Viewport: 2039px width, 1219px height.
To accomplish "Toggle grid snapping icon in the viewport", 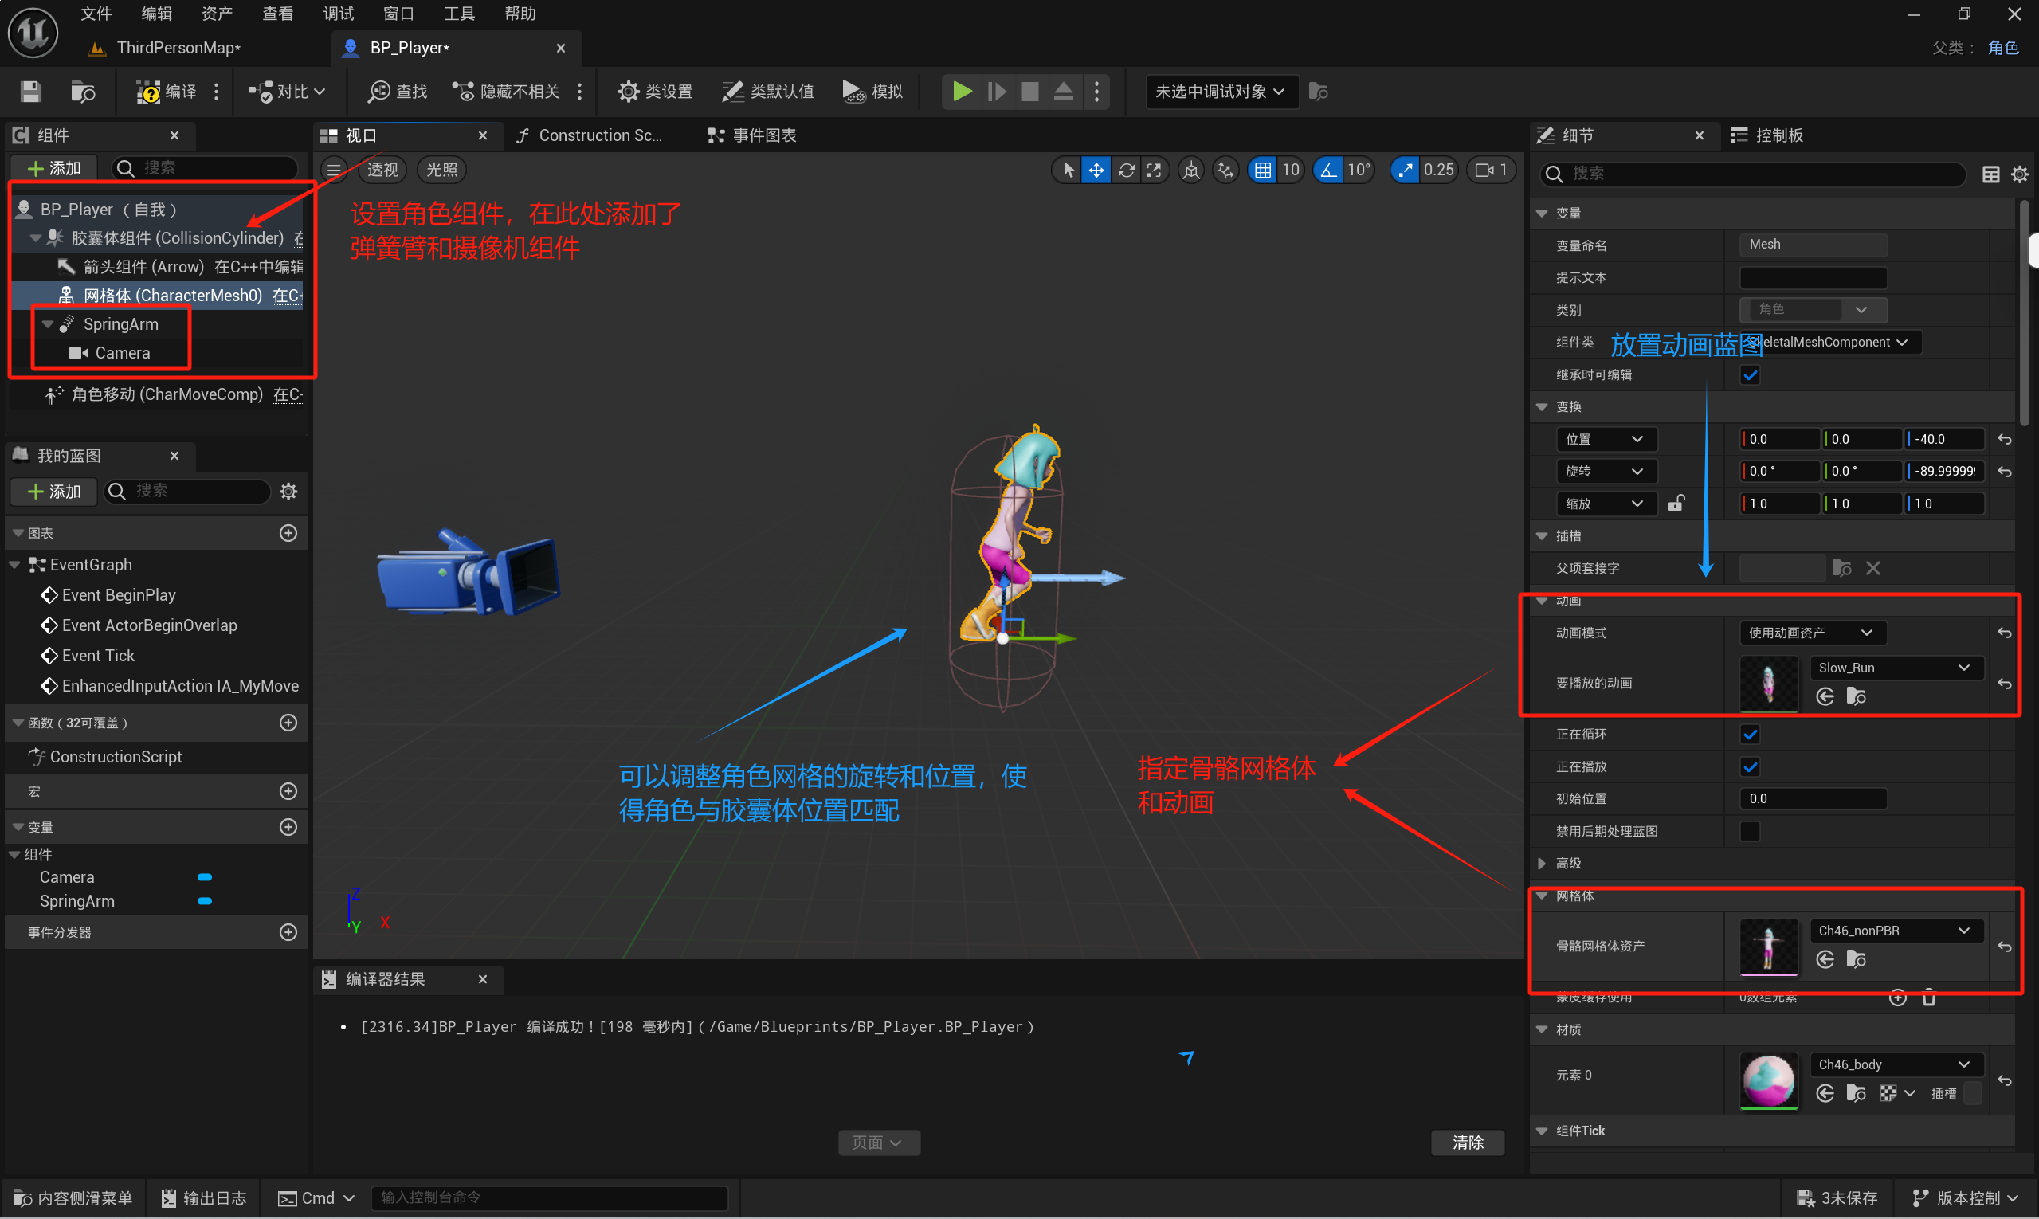I will point(1262,170).
